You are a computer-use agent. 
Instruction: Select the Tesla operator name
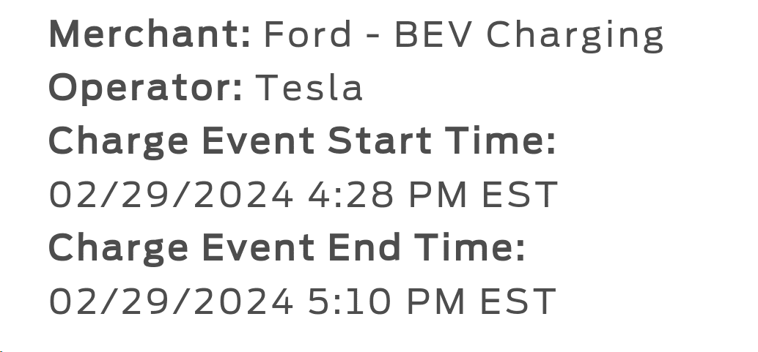coord(309,89)
